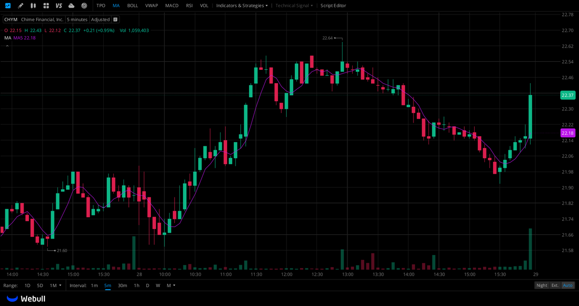
Task: Toggle Night session mode
Action: coord(542,285)
